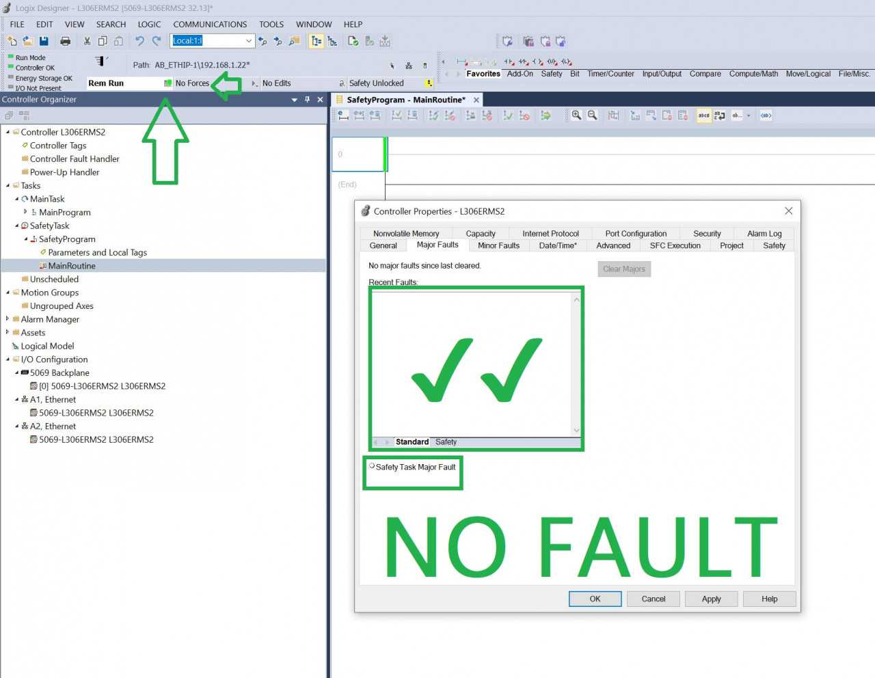The image size is (875, 678).
Task: Switch to the Safety tab in Controller Properties
Action: [x=774, y=245]
